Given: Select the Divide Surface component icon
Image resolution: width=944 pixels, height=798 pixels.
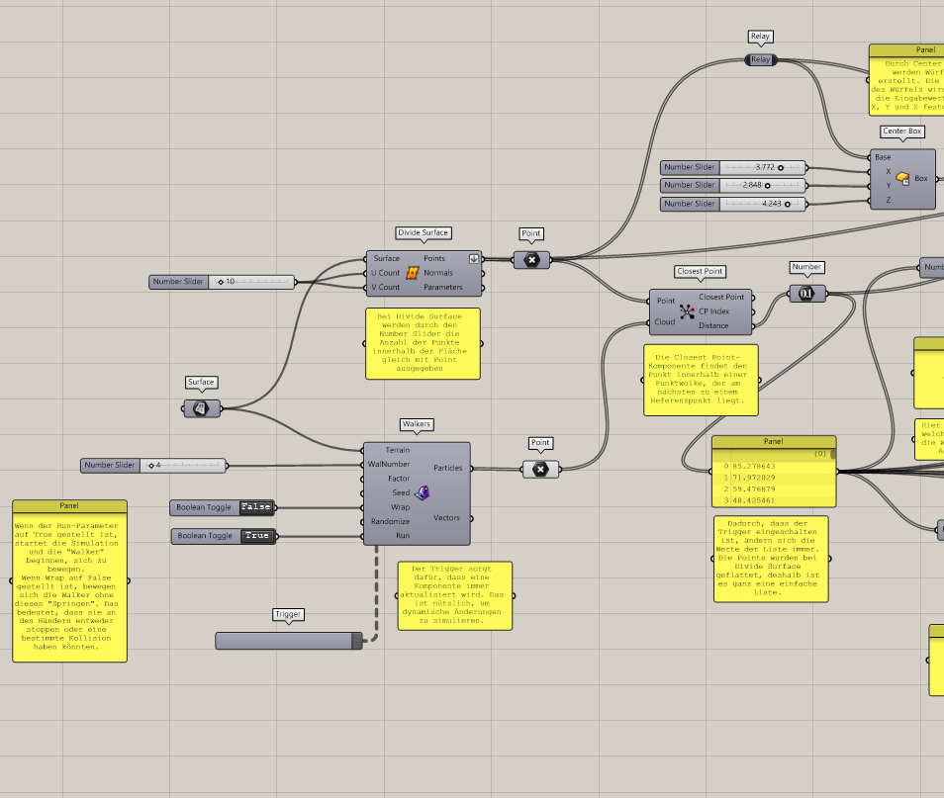Looking at the screenshot, I should coord(415,272).
